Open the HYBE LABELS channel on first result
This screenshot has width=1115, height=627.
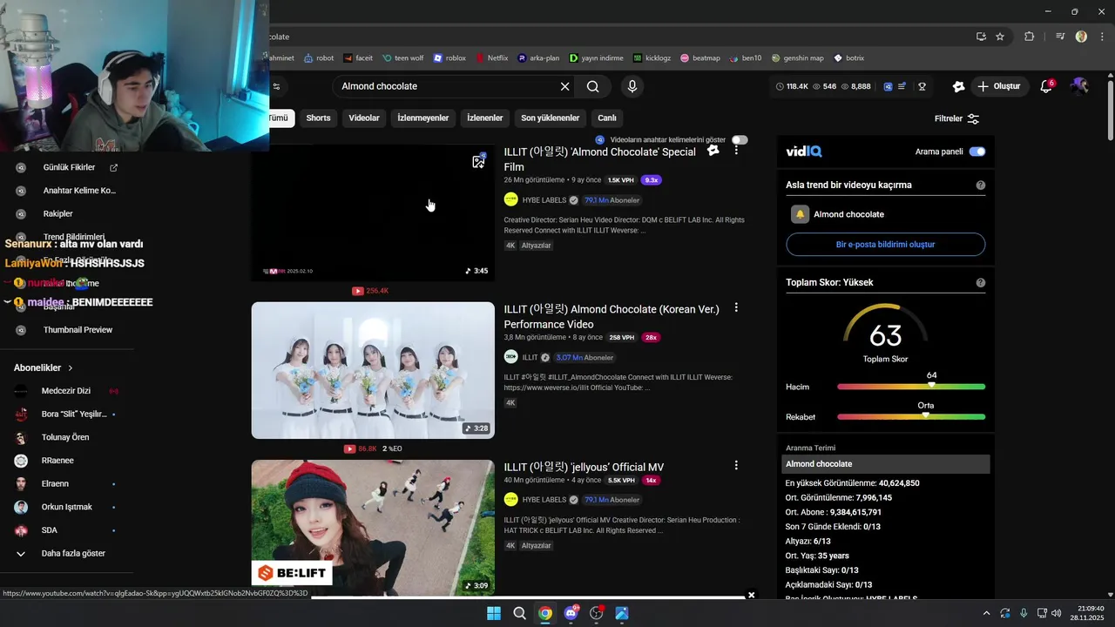click(544, 200)
